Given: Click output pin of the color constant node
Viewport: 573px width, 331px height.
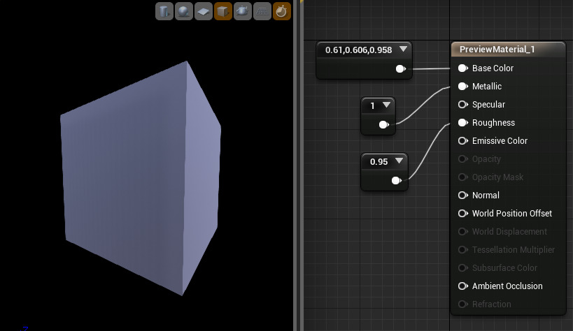Looking at the screenshot, I should pyautogui.click(x=401, y=69).
